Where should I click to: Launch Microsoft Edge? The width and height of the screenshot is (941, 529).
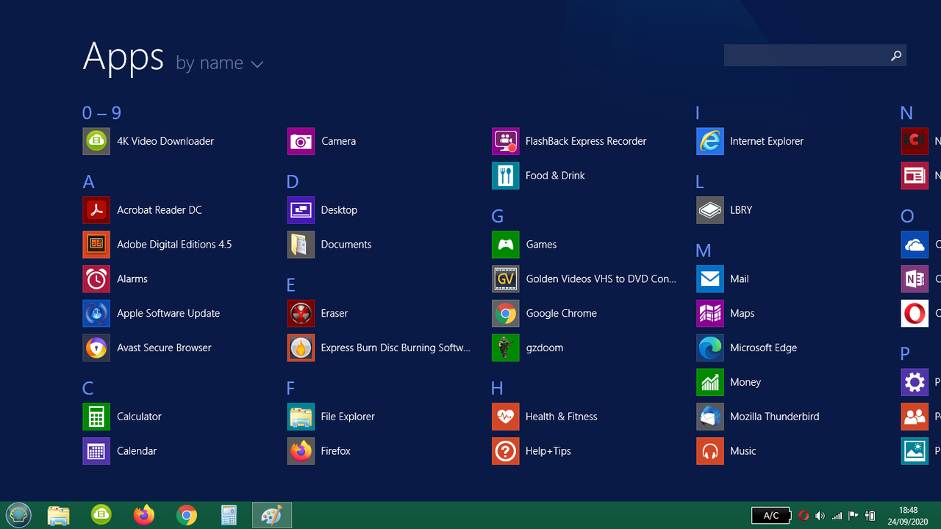[747, 348]
